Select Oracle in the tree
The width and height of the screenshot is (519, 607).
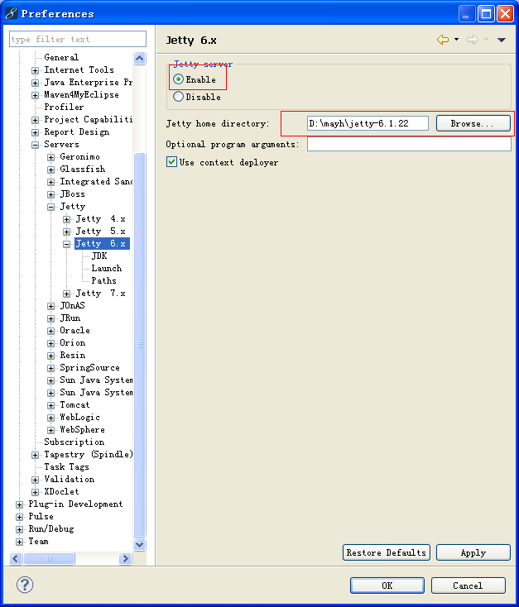[x=74, y=330]
